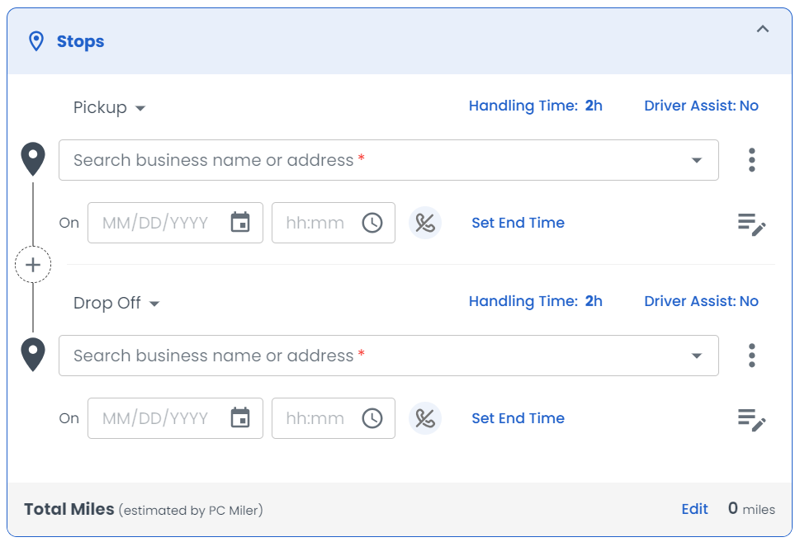Open the Pickup stop type dropdown
The width and height of the screenshot is (800, 542).
[109, 108]
